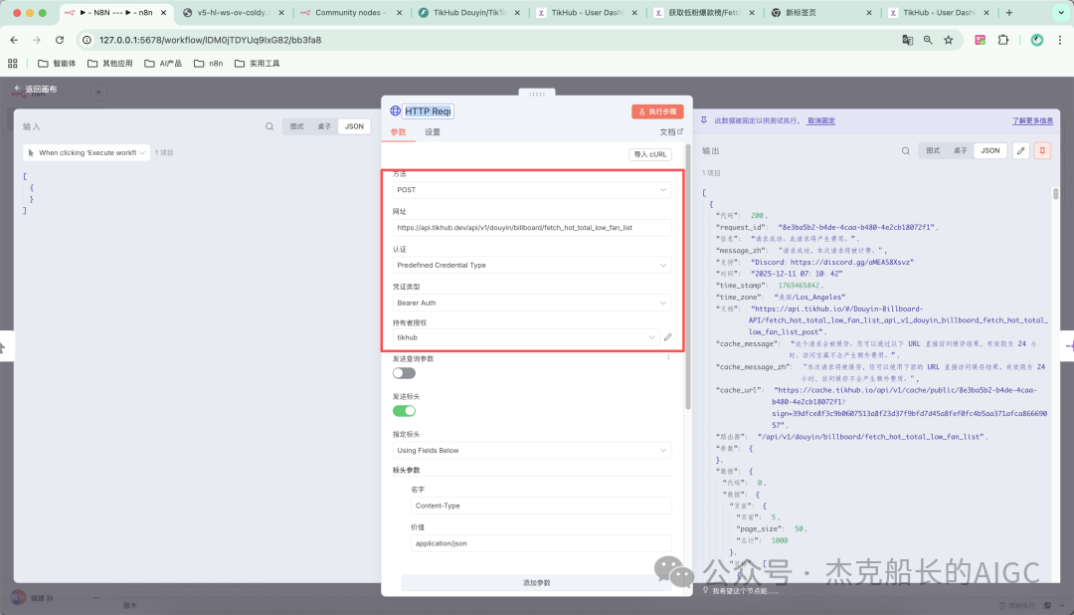Viewport: 1074px width, 615px height.
Task: Switch input view to 图式
Action: click(x=296, y=126)
